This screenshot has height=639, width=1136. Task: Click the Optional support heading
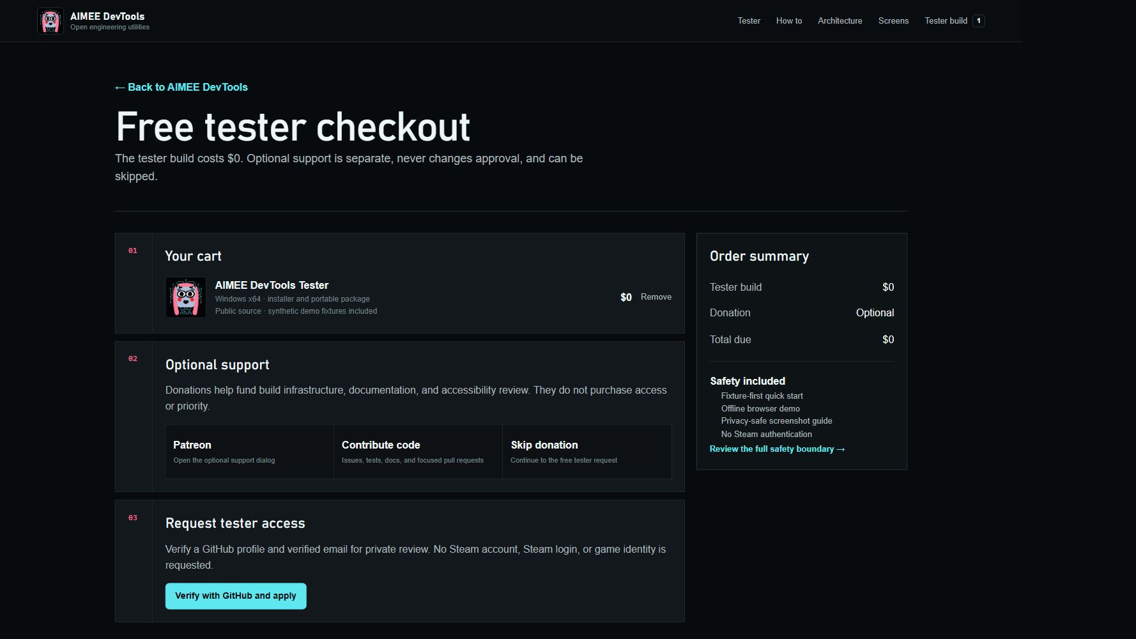(217, 365)
